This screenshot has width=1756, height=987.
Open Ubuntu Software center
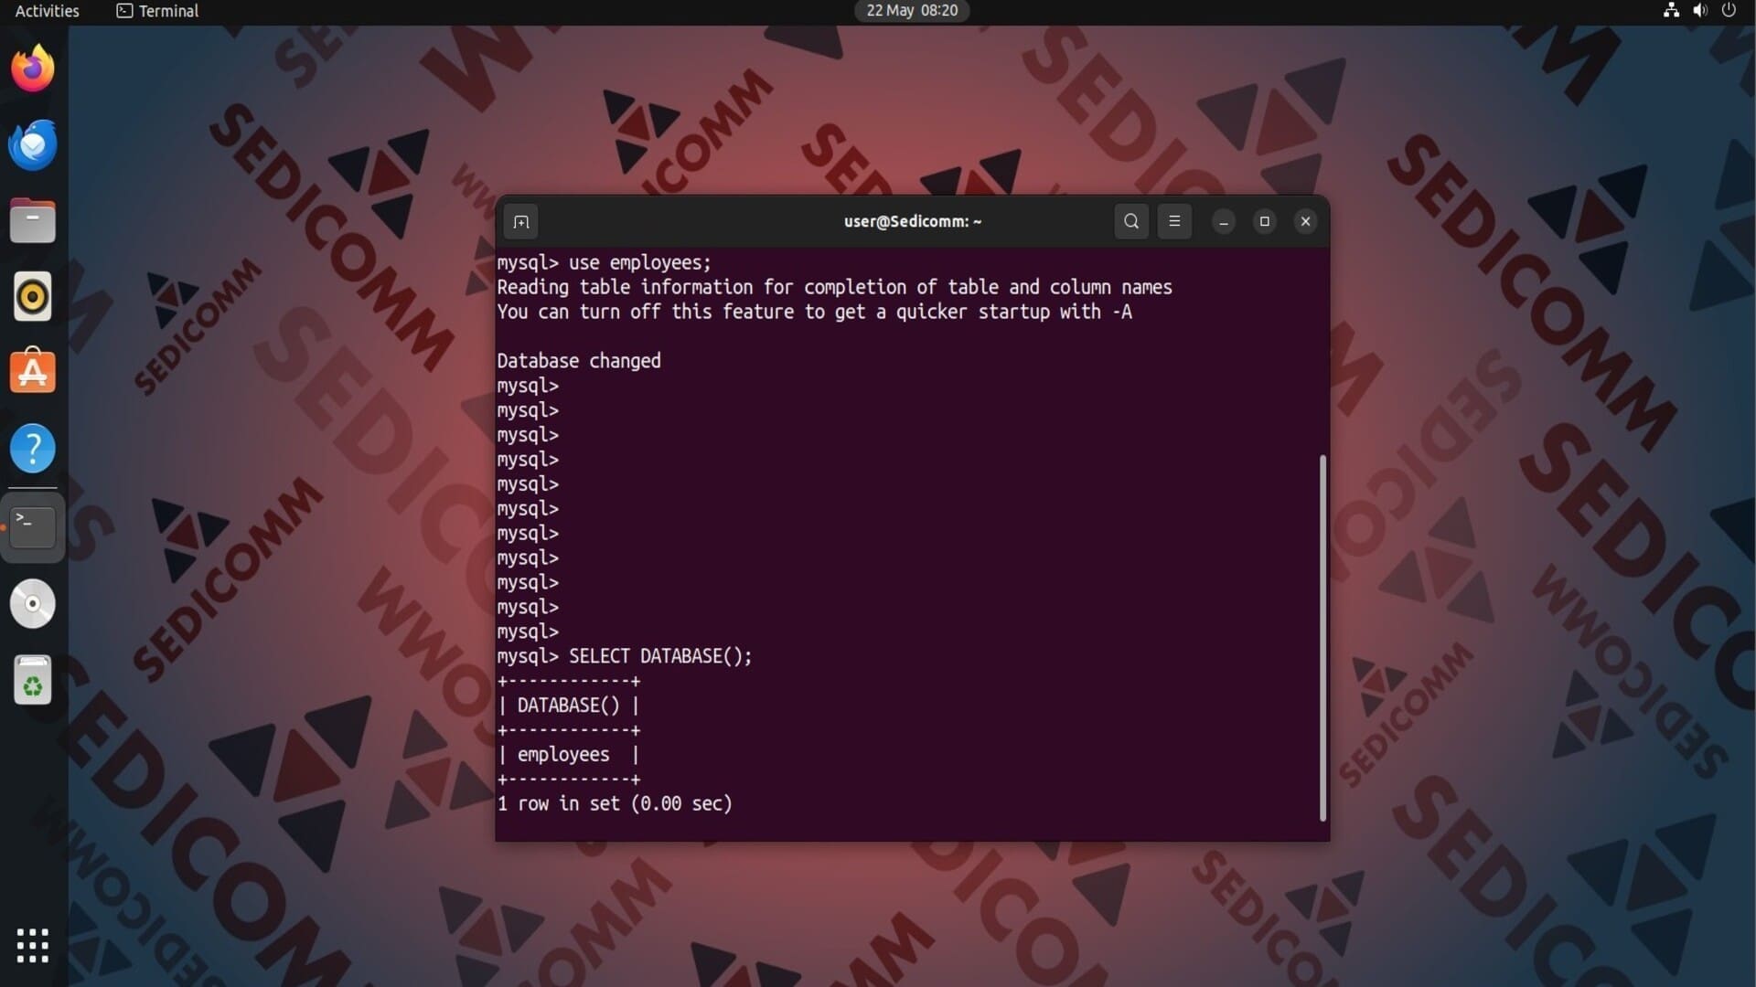click(33, 373)
